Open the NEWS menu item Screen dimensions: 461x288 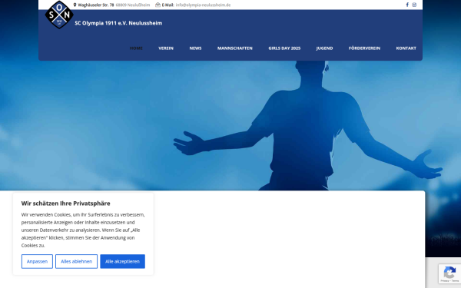(x=195, y=48)
